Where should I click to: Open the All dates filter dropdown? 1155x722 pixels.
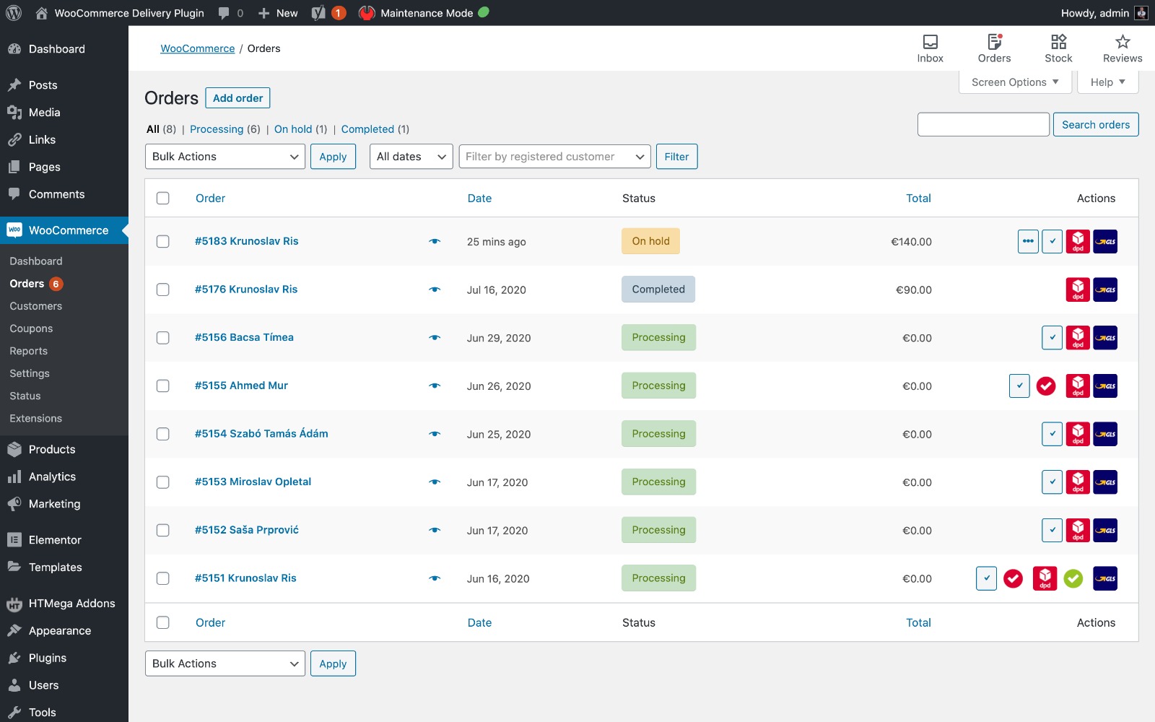[x=411, y=157]
